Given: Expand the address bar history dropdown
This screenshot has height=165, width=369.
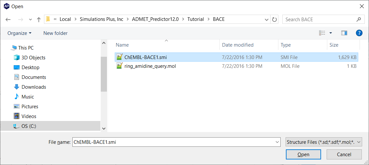Looking at the screenshot, I should click(x=267, y=20).
